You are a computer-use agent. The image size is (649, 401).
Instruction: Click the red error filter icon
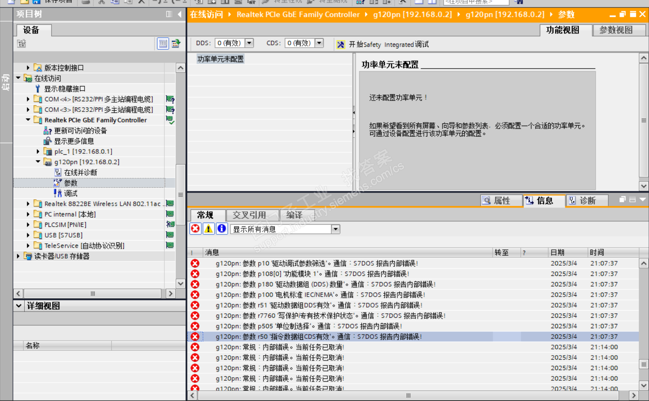pos(195,229)
